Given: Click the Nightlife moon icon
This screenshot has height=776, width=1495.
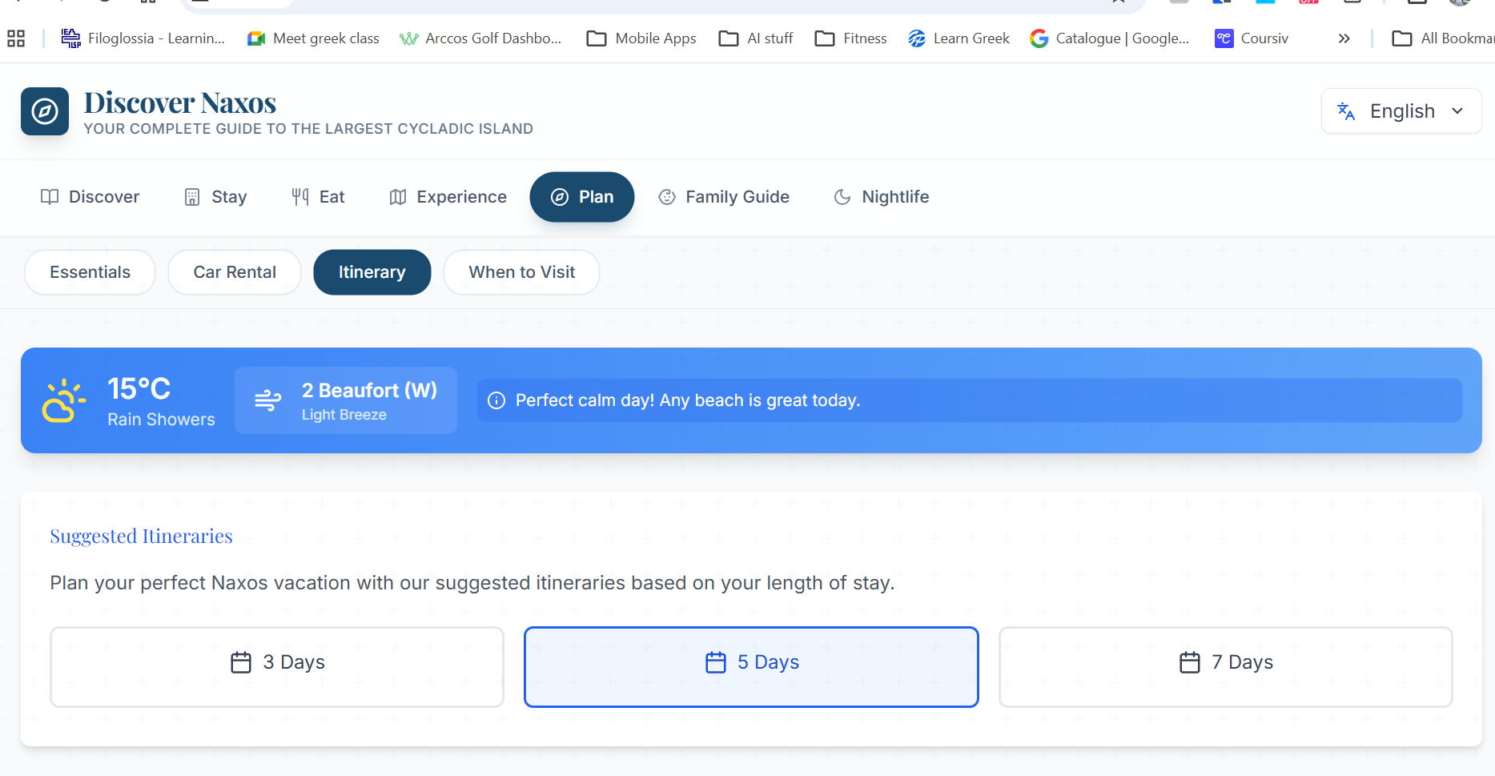Looking at the screenshot, I should [x=842, y=196].
